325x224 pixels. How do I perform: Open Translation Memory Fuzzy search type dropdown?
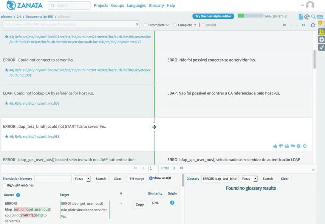[x=83, y=179]
